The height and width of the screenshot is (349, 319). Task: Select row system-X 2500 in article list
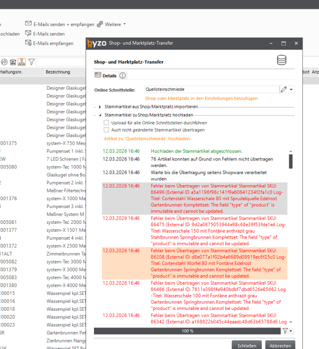click(x=43, y=246)
